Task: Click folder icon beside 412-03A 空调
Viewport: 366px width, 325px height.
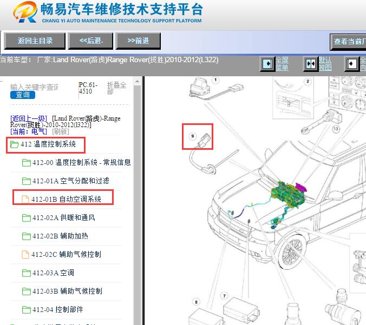Action: coord(27,273)
